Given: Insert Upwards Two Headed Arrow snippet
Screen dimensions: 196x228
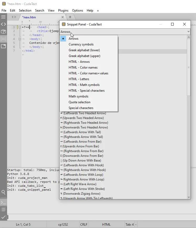Looking at the screenshot, I should click(123, 118).
